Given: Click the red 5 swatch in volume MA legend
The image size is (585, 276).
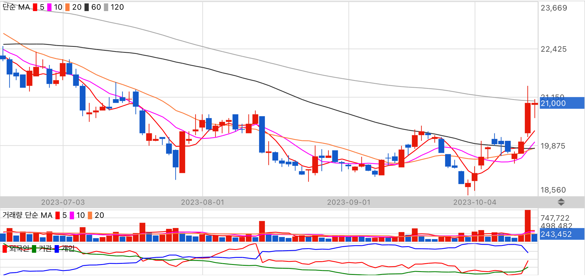Looking at the screenshot, I should pos(58,215).
